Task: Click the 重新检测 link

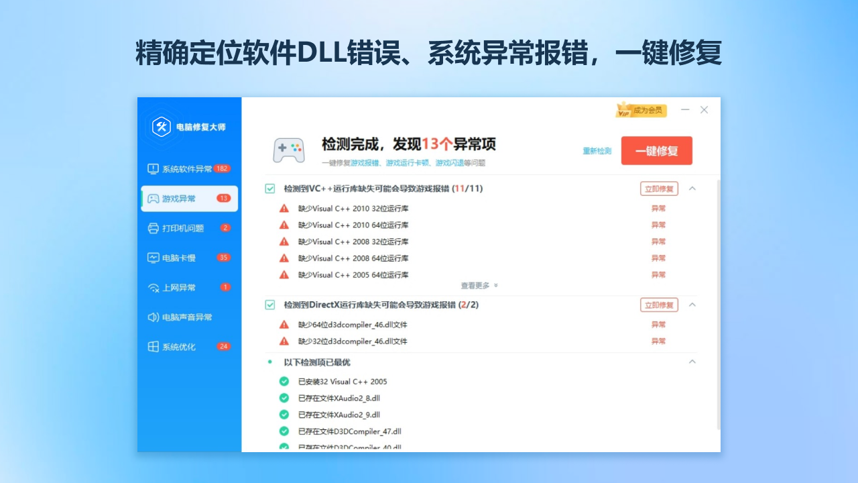Action: pyautogui.click(x=597, y=151)
